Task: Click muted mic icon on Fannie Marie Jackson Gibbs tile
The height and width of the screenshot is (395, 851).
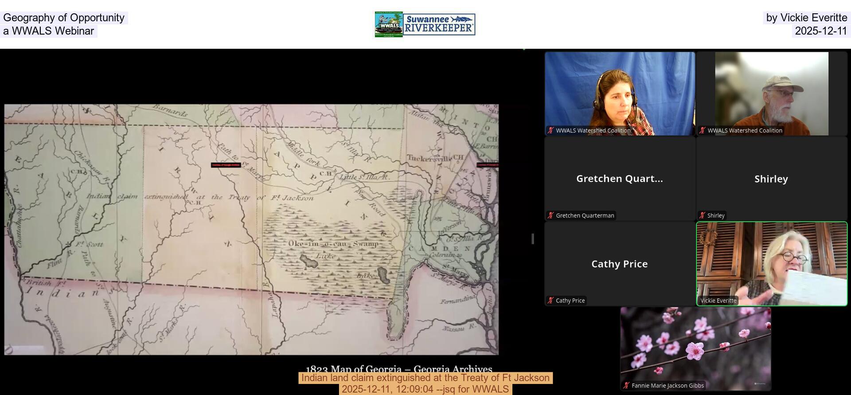Action: [x=626, y=386]
